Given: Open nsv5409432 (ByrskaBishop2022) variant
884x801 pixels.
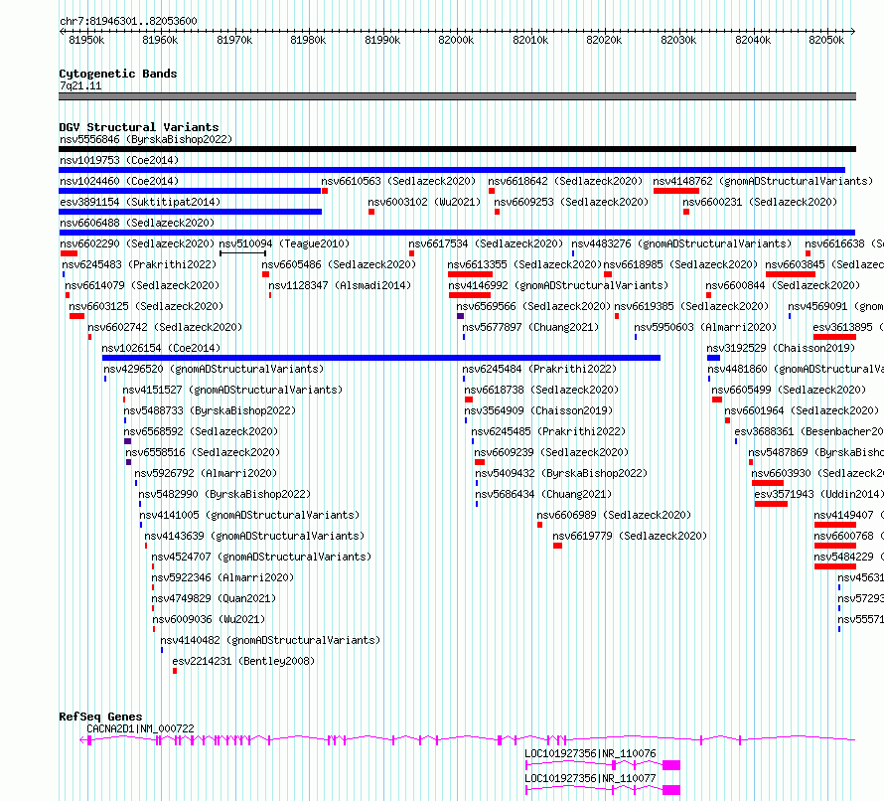Looking at the screenshot, I should coord(561,473).
